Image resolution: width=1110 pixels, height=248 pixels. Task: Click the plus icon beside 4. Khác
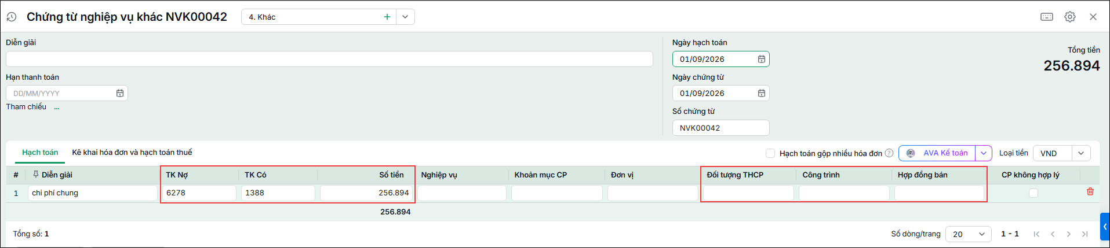point(387,17)
